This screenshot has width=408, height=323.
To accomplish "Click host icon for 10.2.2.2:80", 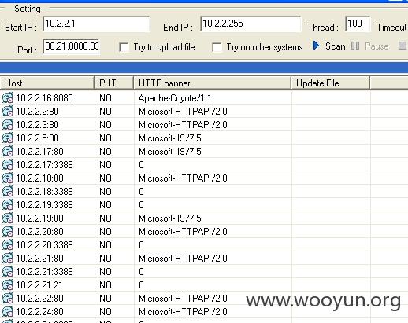I will (x=7, y=112).
